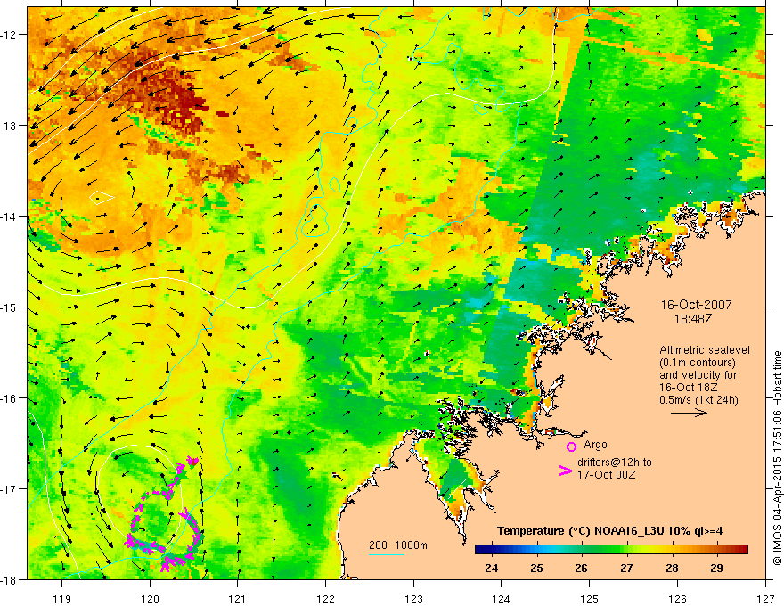Click the 0.5m/s velocity scale arrow
Viewport: 784px width, 606px height.
689,413
